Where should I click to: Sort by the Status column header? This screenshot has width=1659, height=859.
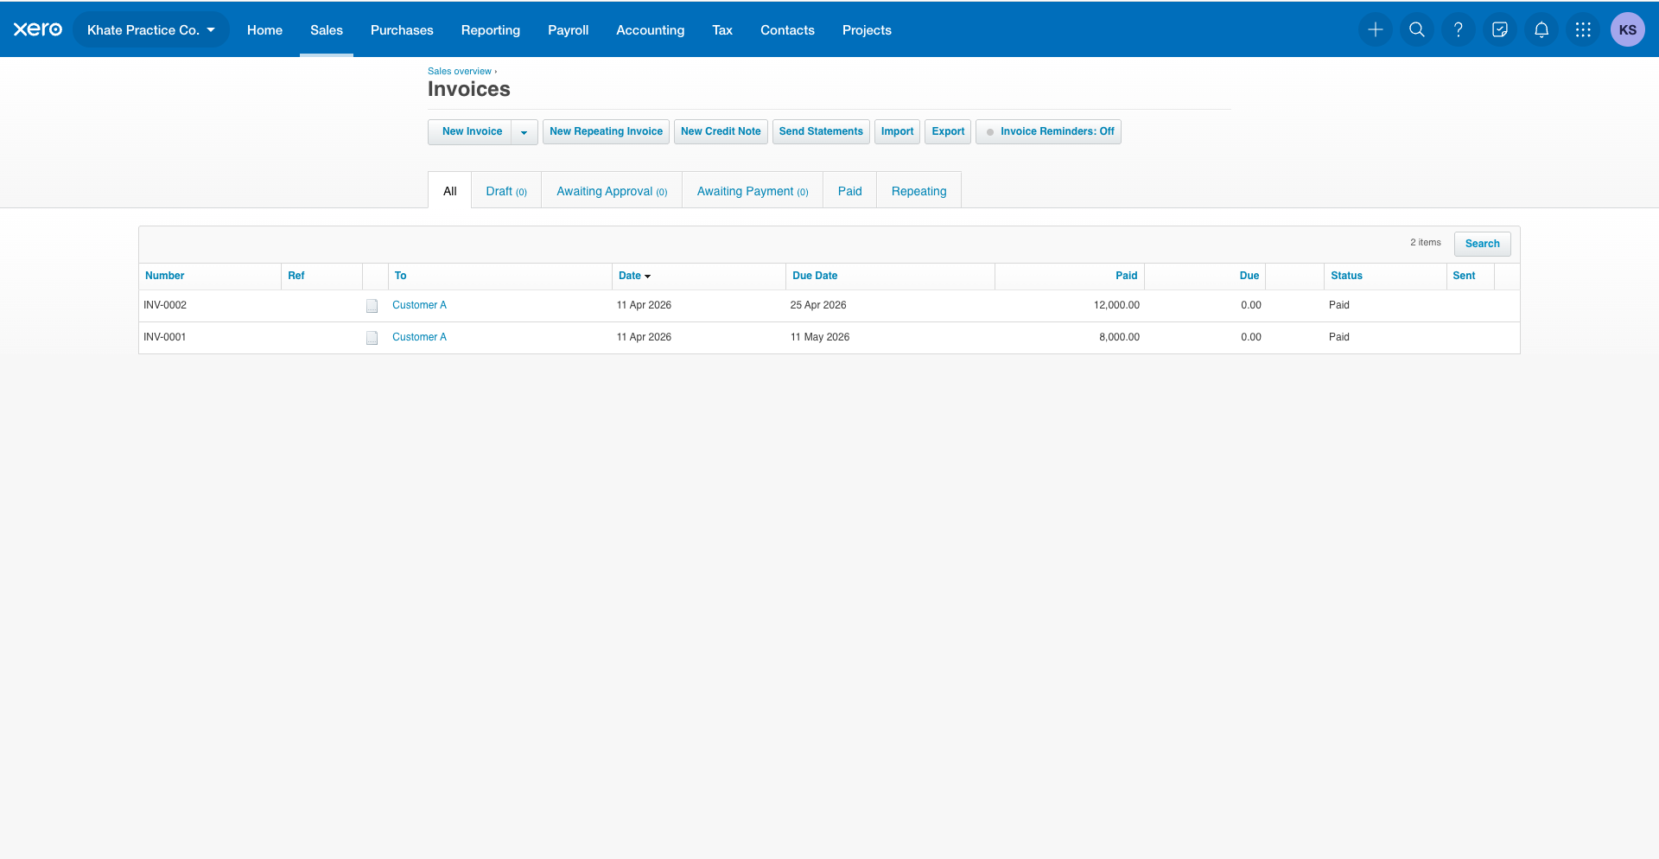1346,276
